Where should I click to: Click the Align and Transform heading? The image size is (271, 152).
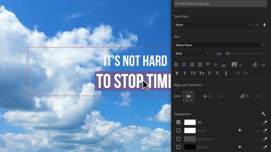click(188, 85)
